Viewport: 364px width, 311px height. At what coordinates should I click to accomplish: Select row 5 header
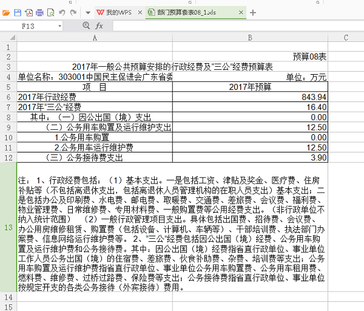pyautogui.click(x=8, y=87)
